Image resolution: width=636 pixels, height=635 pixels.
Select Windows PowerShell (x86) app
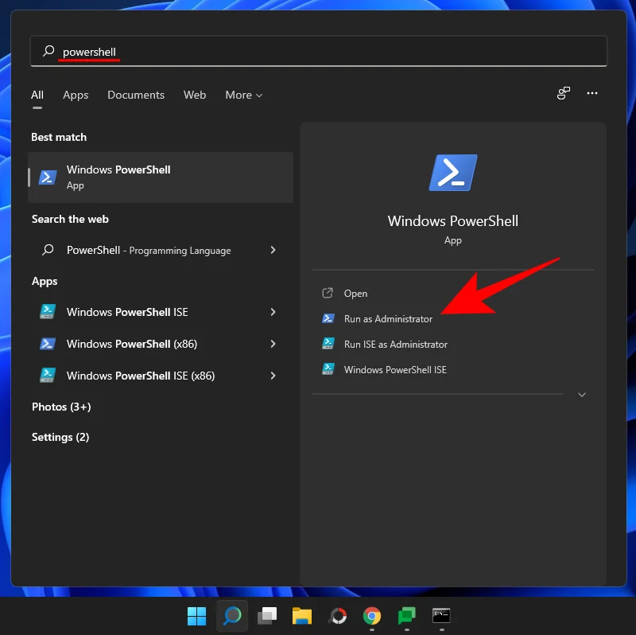tap(131, 344)
